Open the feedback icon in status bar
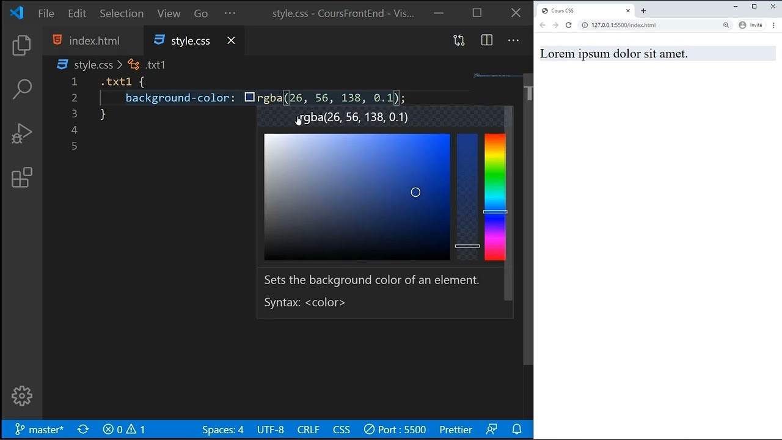Image resolution: width=782 pixels, height=440 pixels. tap(492, 430)
